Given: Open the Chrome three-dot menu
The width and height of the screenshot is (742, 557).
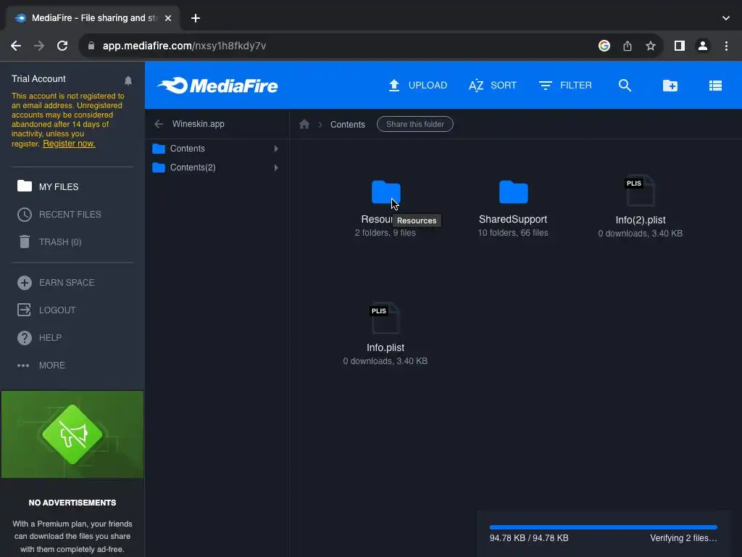Looking at the screenshot, I should 726,46.
